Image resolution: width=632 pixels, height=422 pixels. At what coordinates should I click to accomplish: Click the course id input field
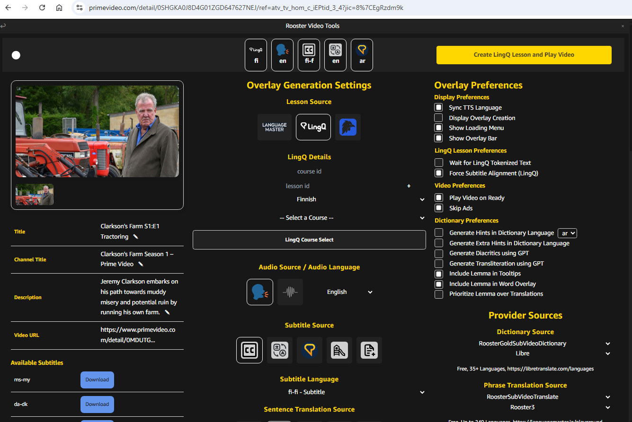tap(309, 172)
